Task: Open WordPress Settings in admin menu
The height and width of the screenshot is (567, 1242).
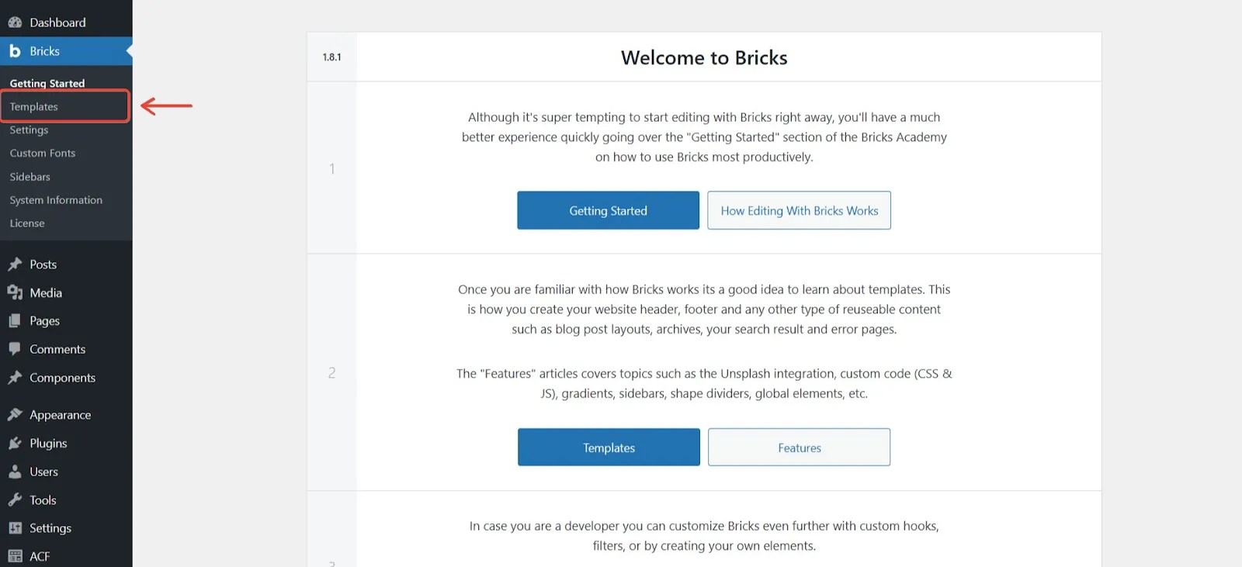Action: point(66,528)
